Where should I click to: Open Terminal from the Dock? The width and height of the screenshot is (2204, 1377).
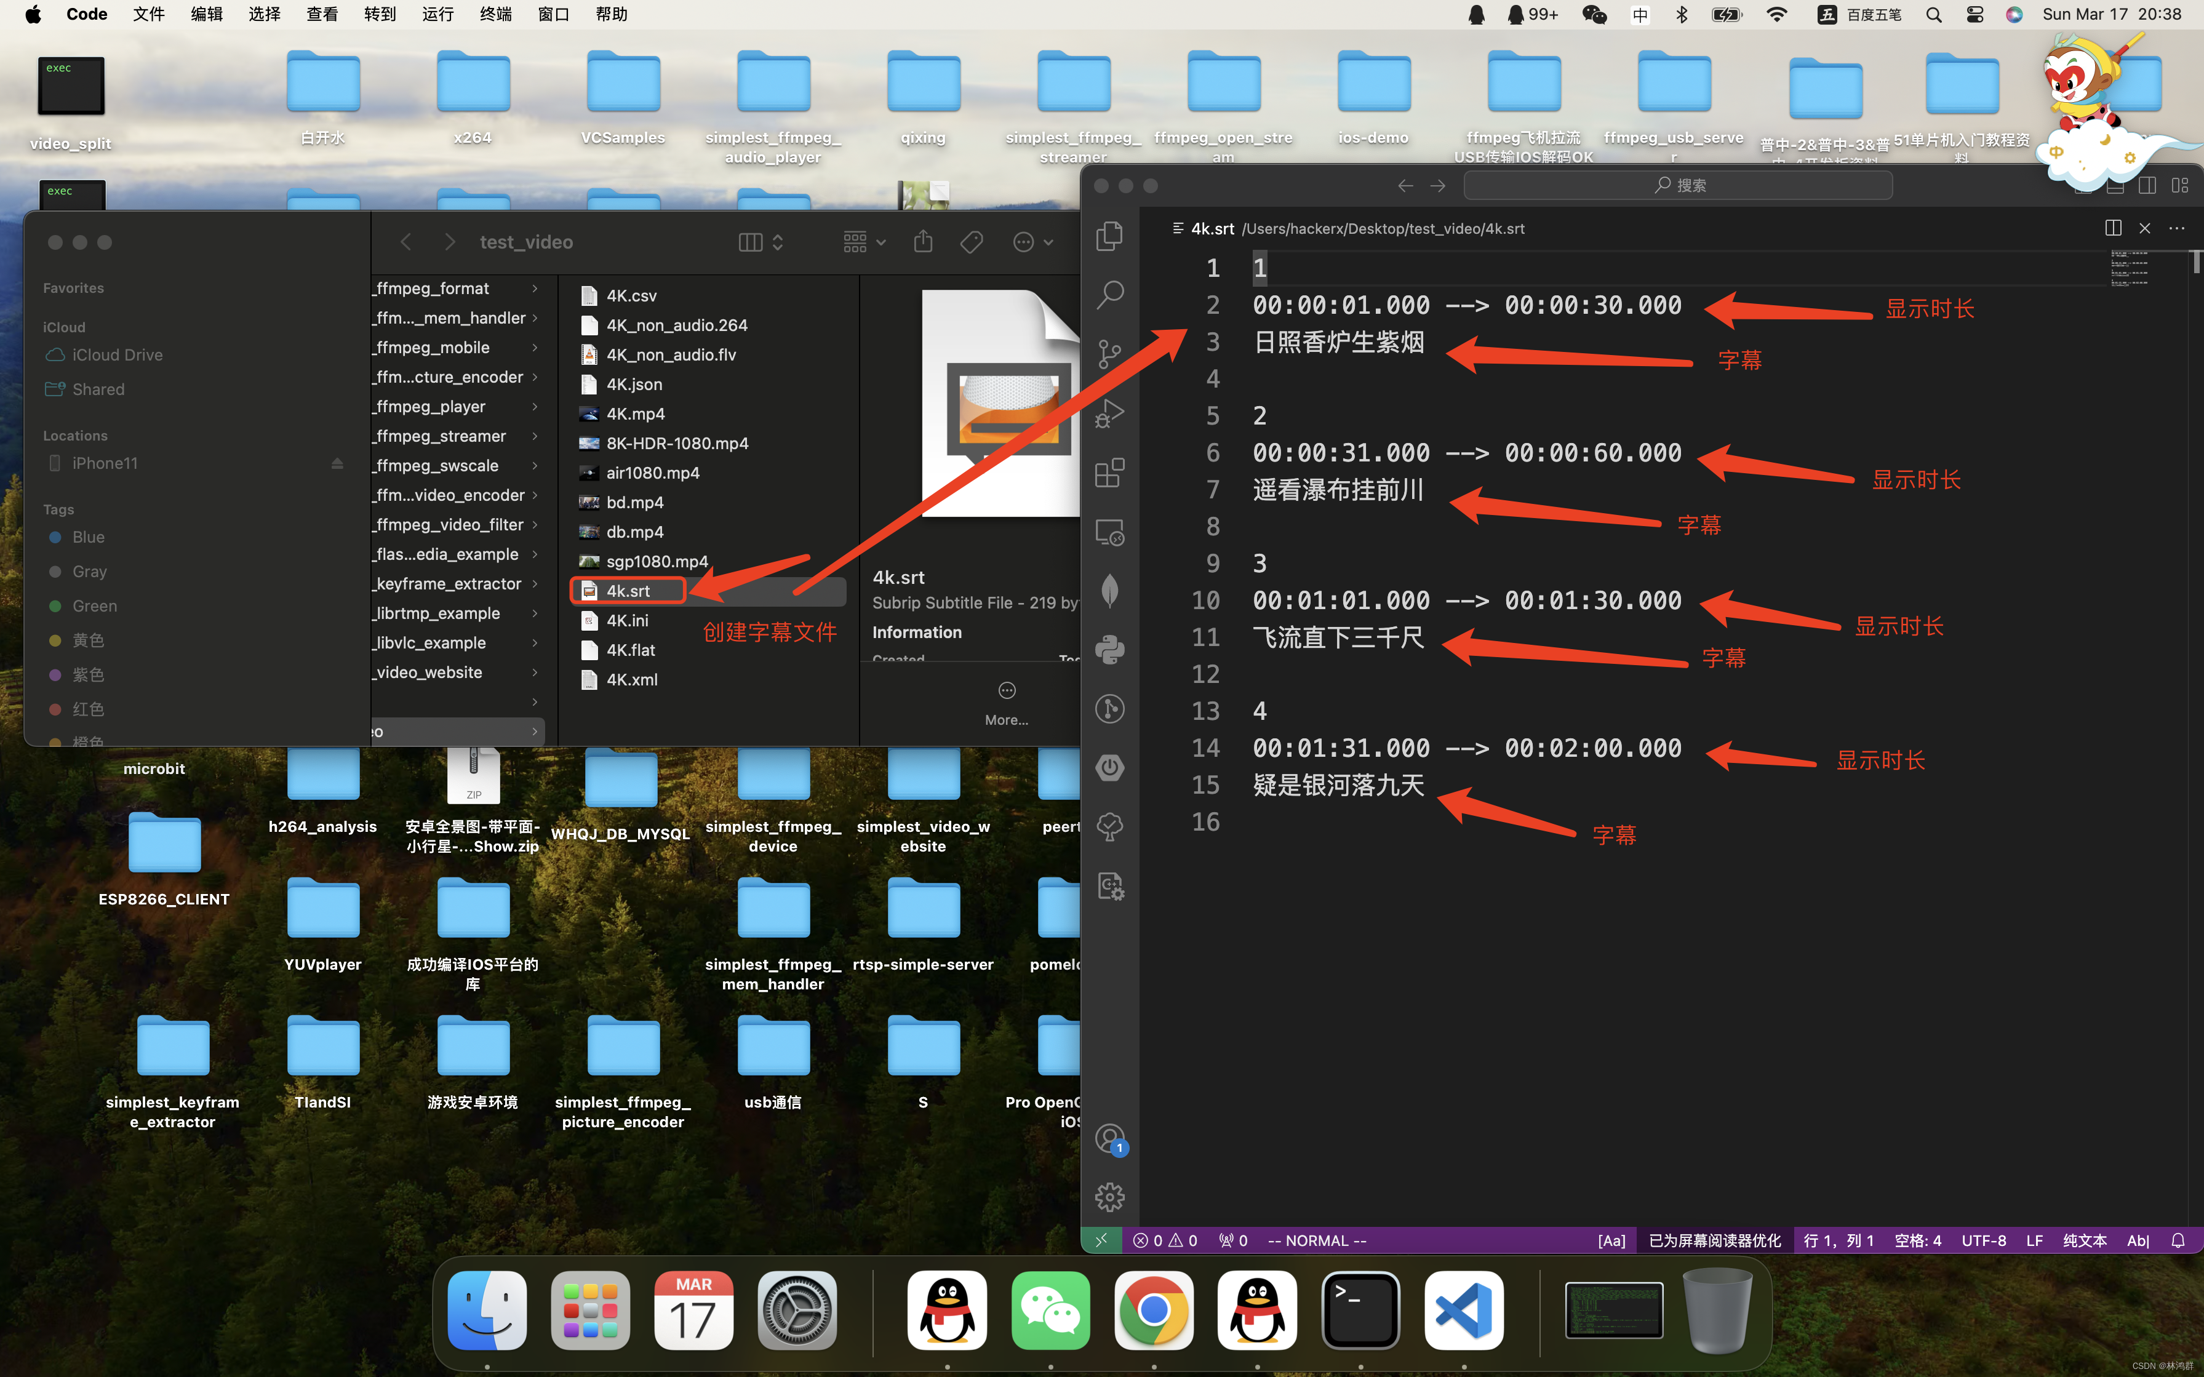[1360, 1309]
